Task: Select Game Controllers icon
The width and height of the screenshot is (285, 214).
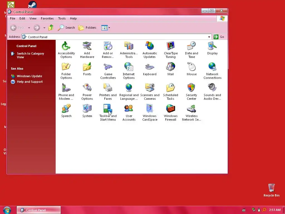Action: coord(108,70)
